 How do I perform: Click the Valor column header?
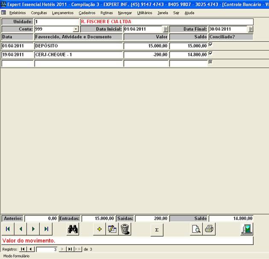146,37
